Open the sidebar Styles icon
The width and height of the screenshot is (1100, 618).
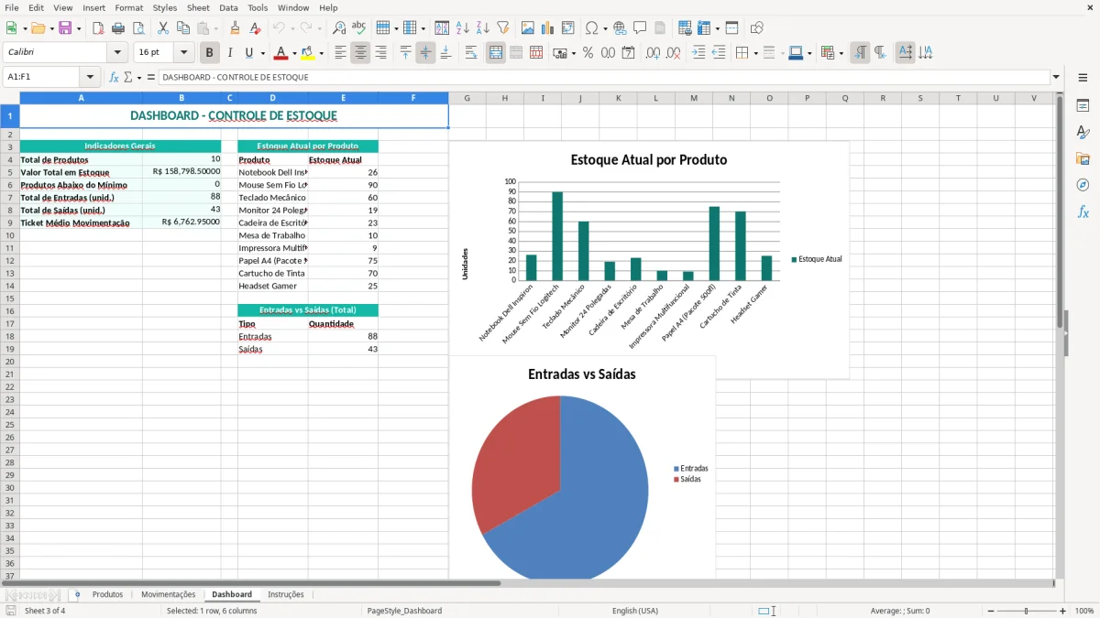(x=1083, y=132)
